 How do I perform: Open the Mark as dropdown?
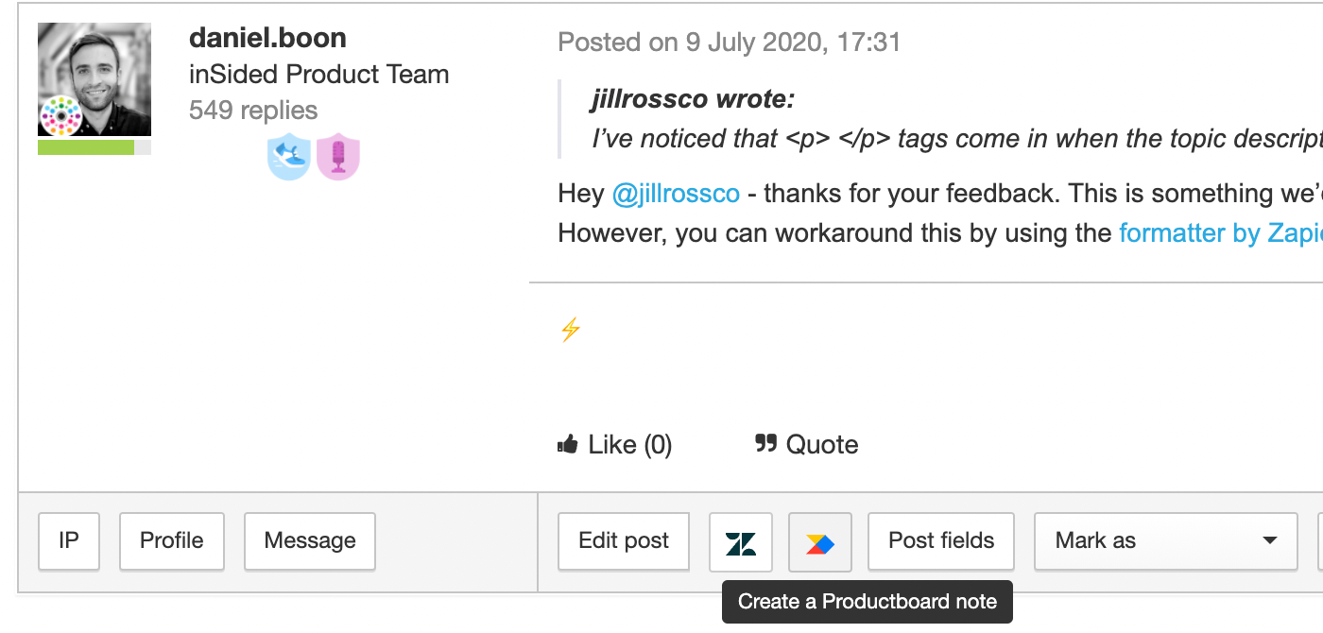coord(1166,541)
